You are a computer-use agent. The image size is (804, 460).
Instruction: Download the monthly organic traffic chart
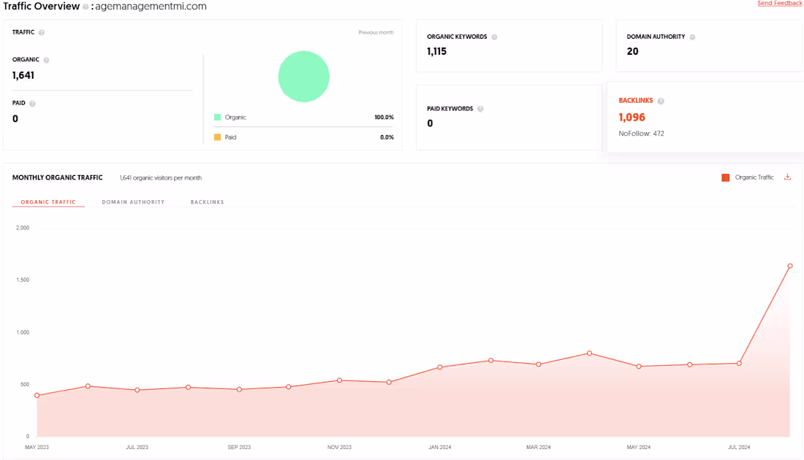[x=788, y=177]
